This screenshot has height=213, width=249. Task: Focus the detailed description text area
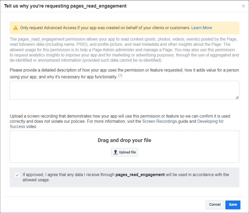point(124,90)
